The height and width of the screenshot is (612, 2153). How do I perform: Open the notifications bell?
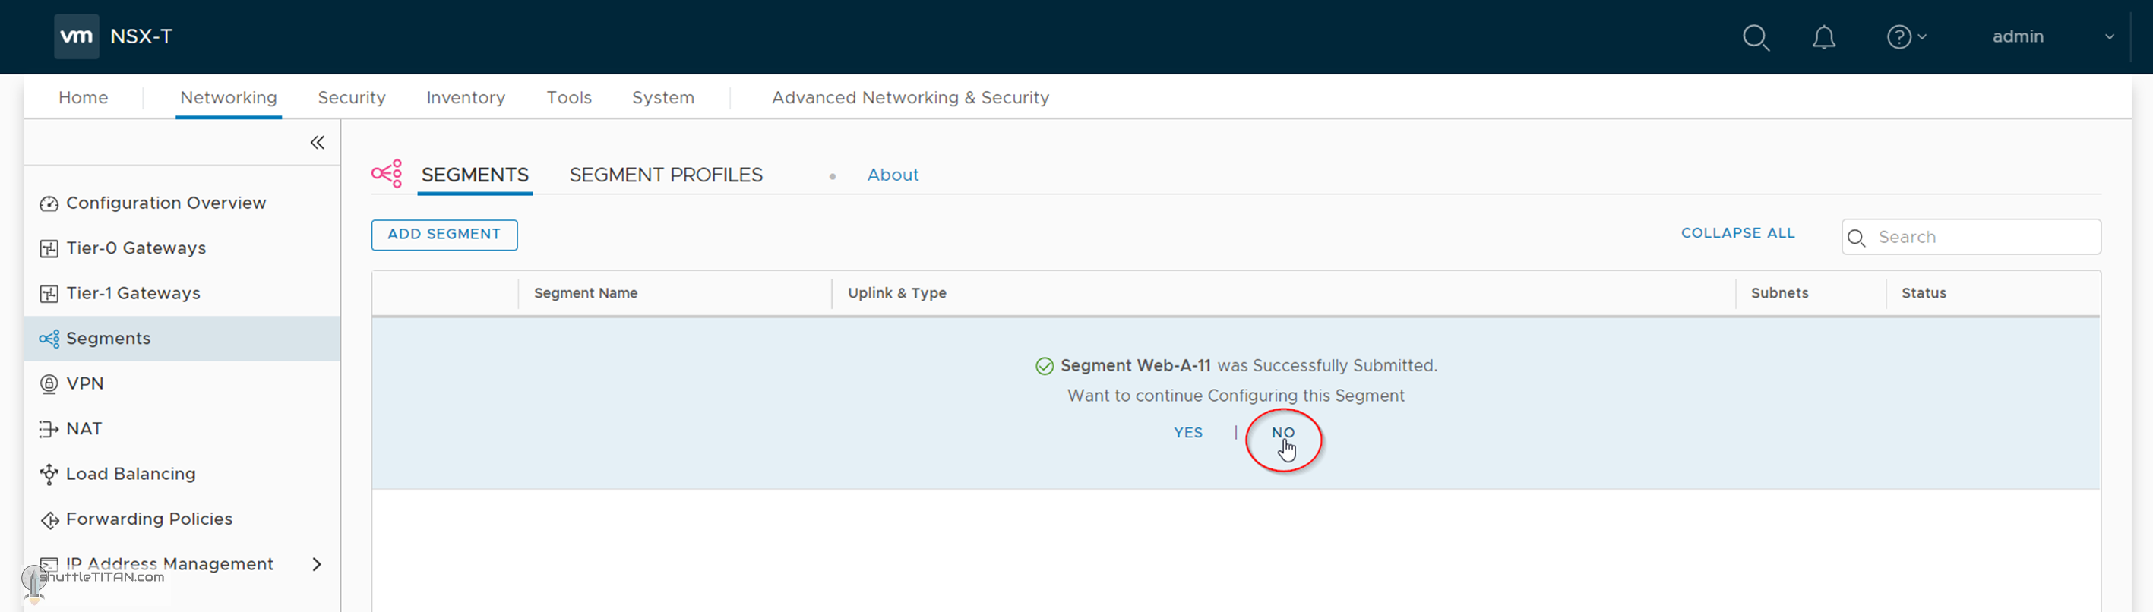[x=1823, y=37]
